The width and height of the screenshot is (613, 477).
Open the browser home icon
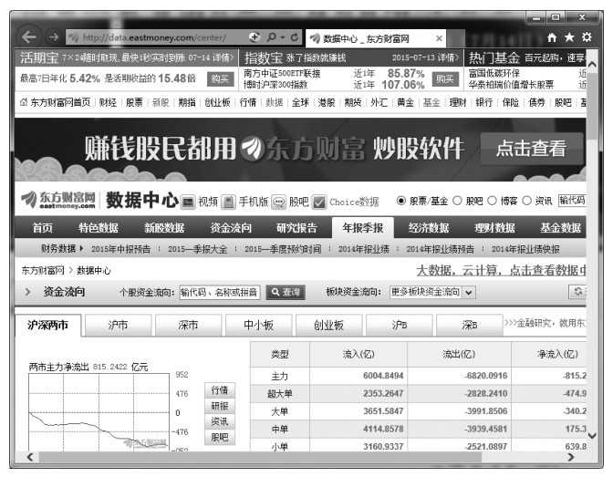coord(552,37)
